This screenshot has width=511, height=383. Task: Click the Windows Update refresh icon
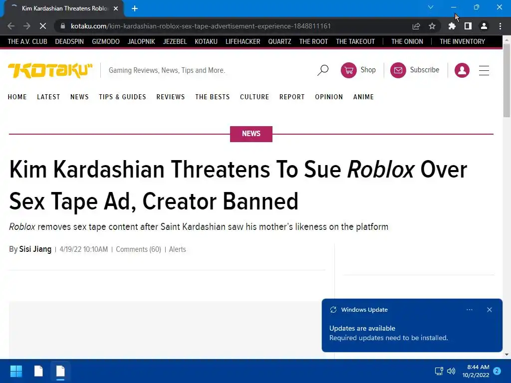(333, 310)
